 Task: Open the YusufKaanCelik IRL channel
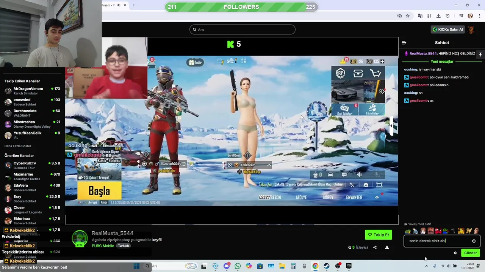(32, 135)
